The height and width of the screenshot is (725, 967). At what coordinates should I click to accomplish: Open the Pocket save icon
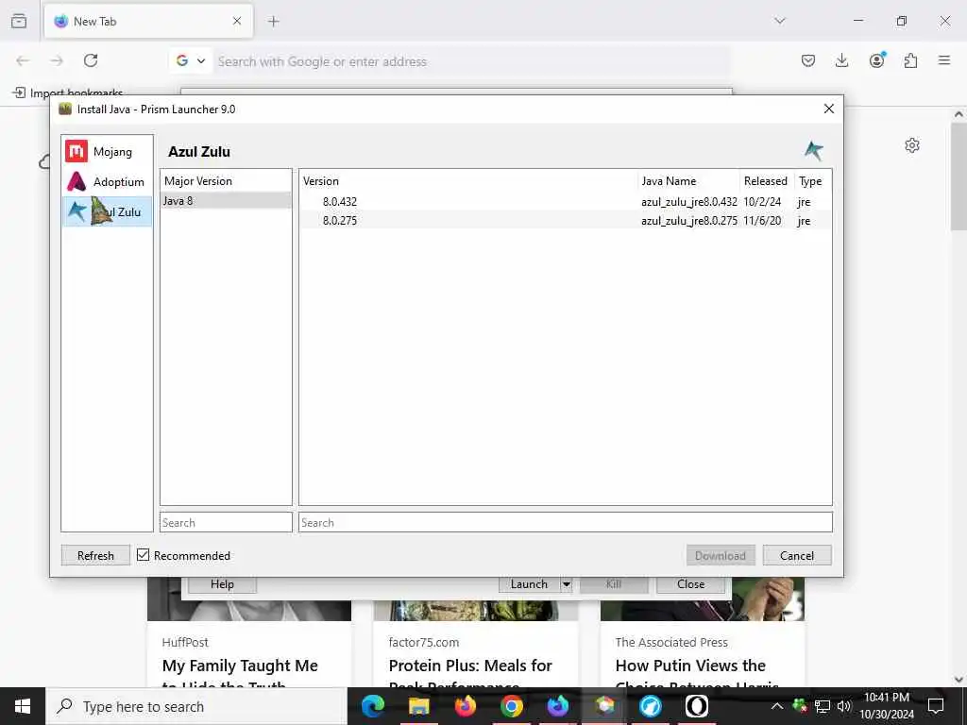click(x=808, y=60)
